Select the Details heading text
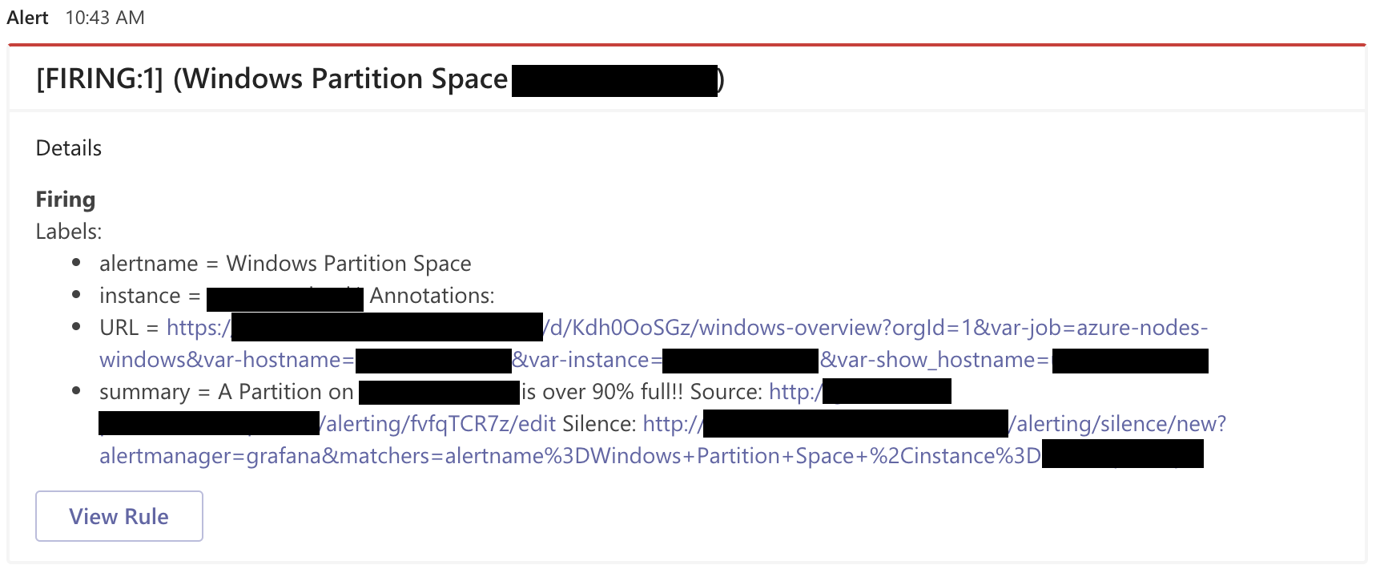This screenshot has height=569, width=1392. pos(68,147)
